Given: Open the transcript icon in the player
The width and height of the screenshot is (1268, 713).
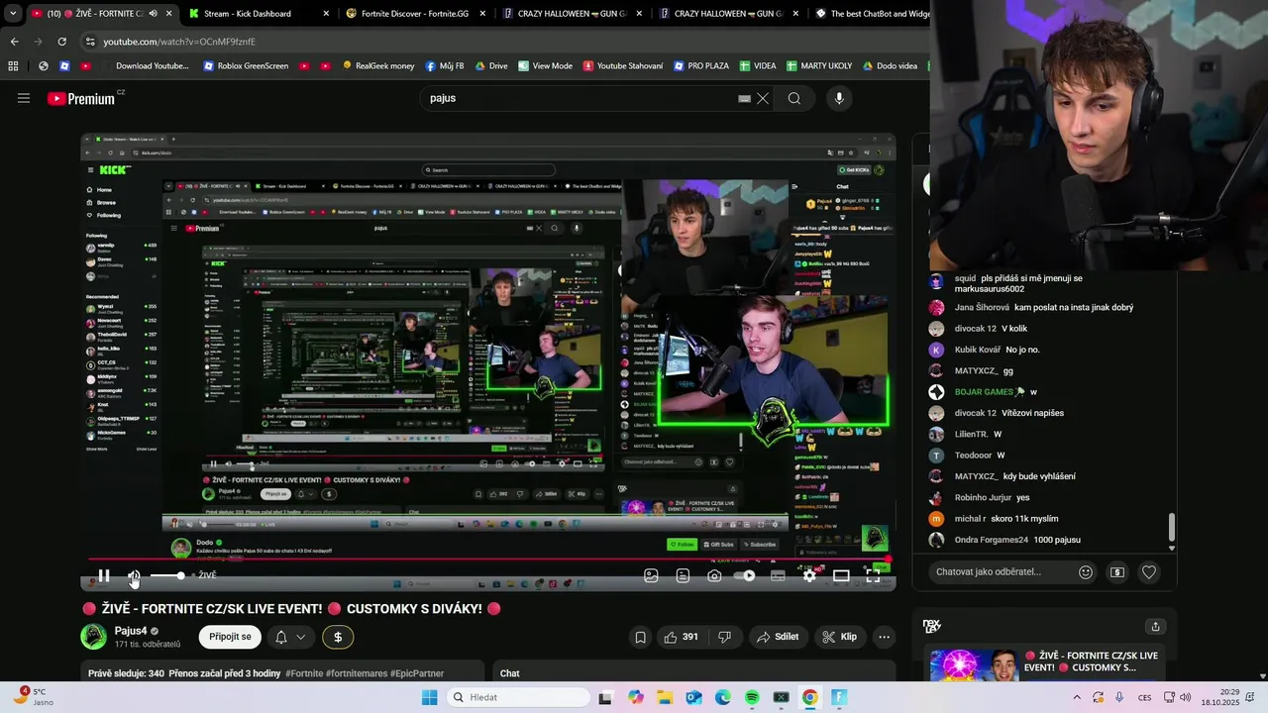Looking at the screenshot, I should (683, 575).
